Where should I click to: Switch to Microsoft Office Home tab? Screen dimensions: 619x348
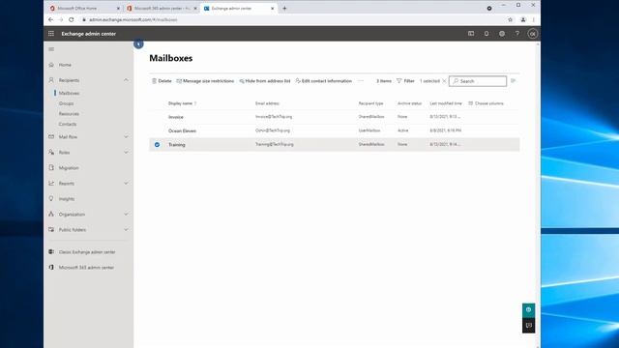(84, 9)
